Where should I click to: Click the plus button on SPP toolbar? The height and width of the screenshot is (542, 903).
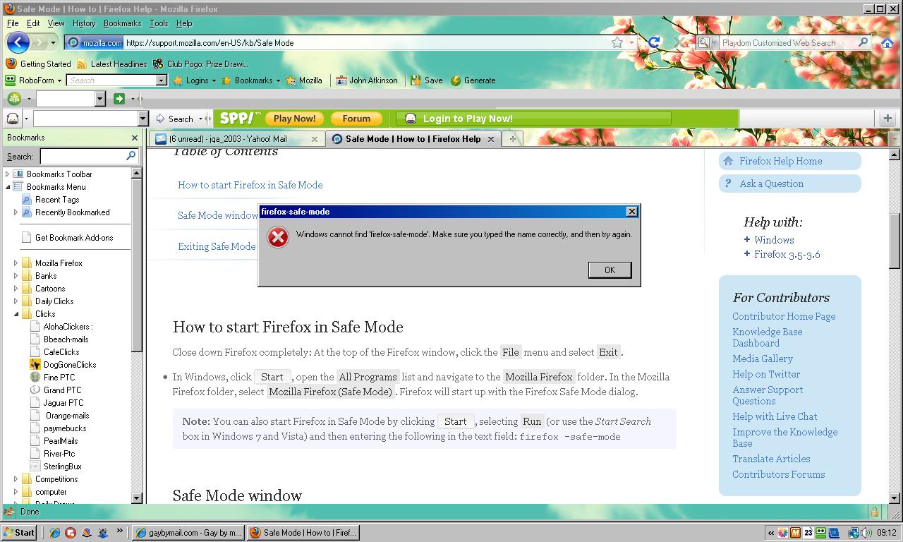[887, 119]
